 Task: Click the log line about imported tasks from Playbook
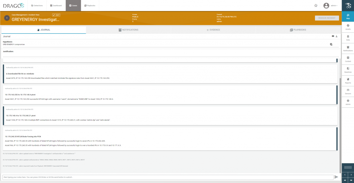click(35, 166)
